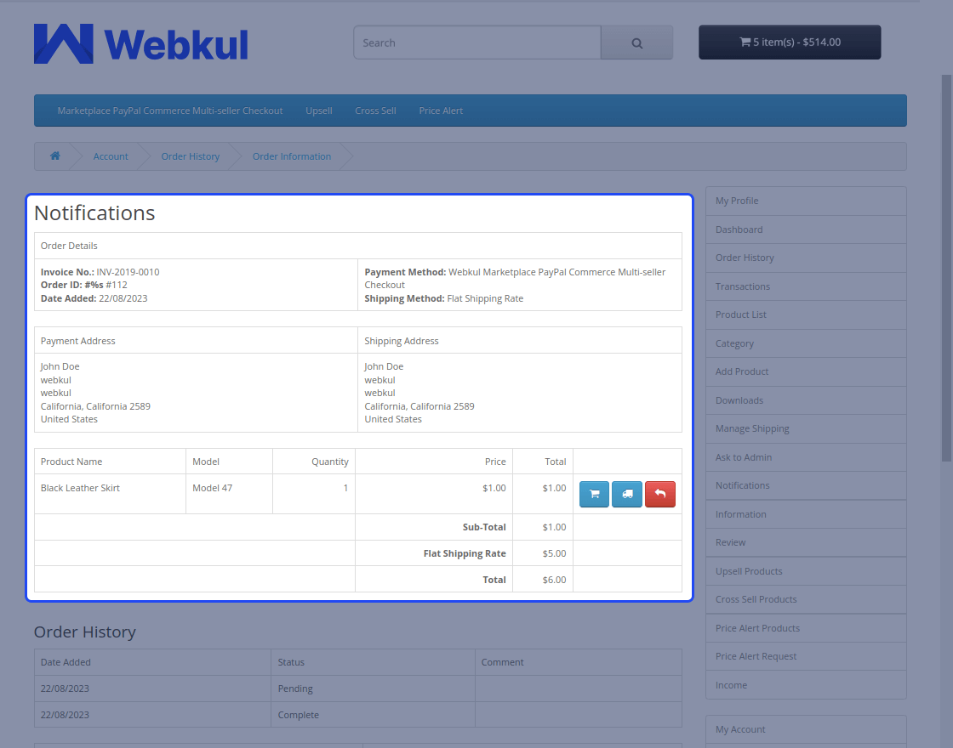Focus the Search input field

pyautogui.click(x=477, y=42)
